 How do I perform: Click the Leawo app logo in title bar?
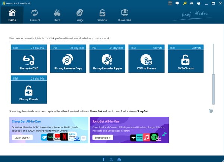coord(3,3)
